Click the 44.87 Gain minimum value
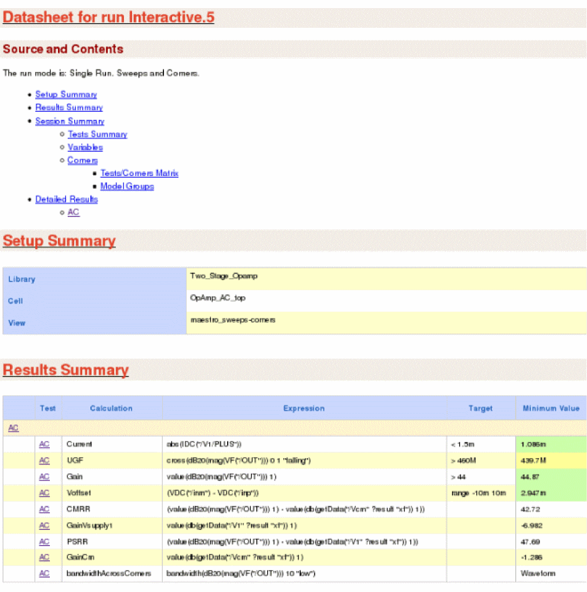Image resolution: width=587 pixels, height=592 pixels. point(551,477)
